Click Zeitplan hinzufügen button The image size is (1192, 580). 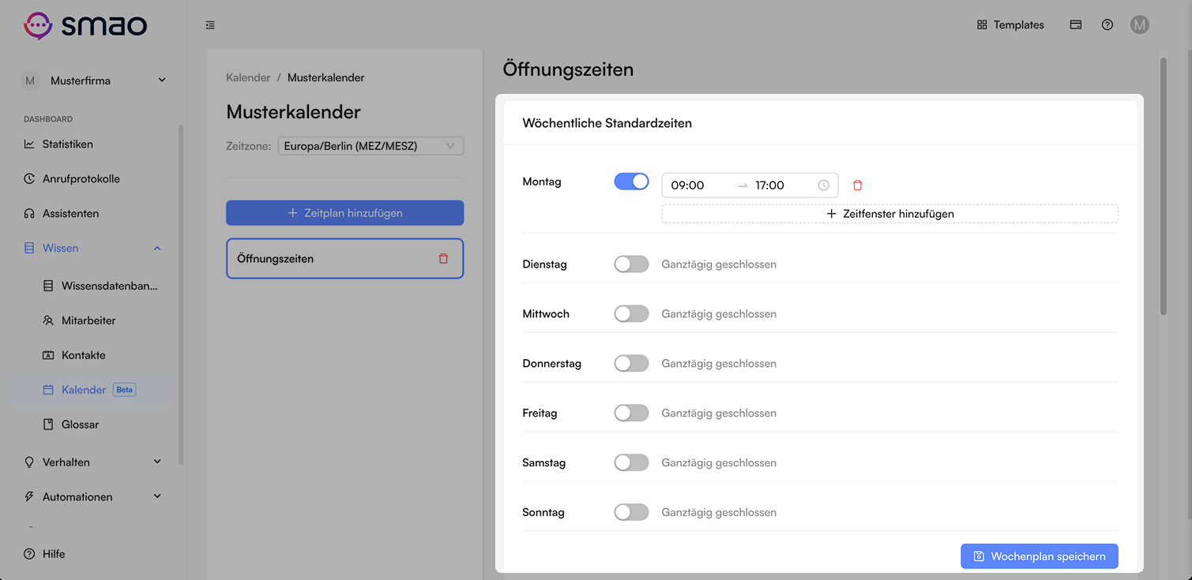[x=344, y=213]
